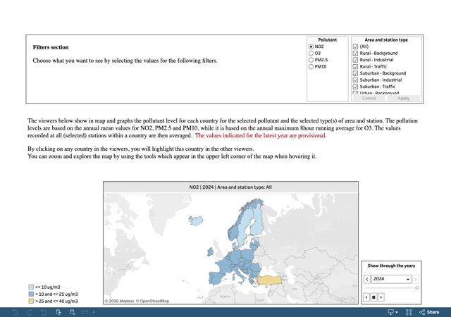The image size is (451, 317).
Task: Uncheck Suburban - Background checkbox
Action: pos(355,73)
